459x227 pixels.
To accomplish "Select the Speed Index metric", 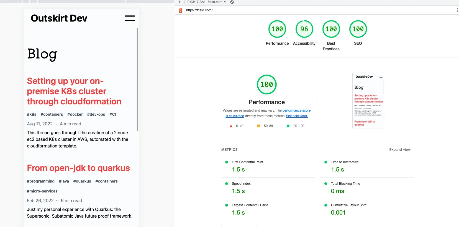I will pos(268,188).
